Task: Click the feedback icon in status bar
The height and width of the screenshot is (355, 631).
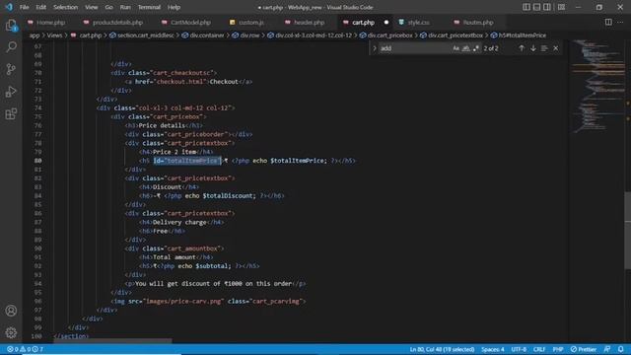Action: [607, 349]
